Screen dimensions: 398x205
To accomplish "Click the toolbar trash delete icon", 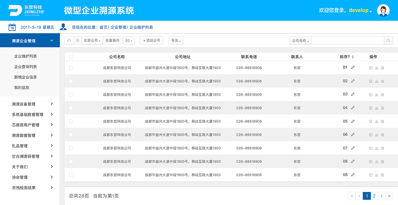I will (78, 40).
